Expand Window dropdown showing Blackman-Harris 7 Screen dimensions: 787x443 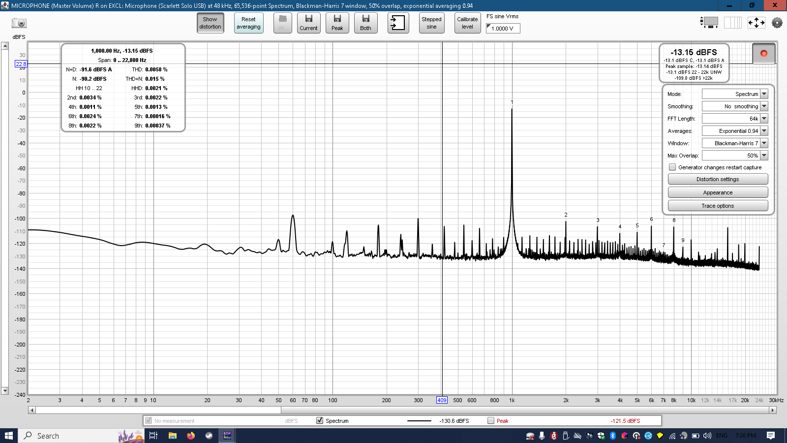click(x=735, y=143)
